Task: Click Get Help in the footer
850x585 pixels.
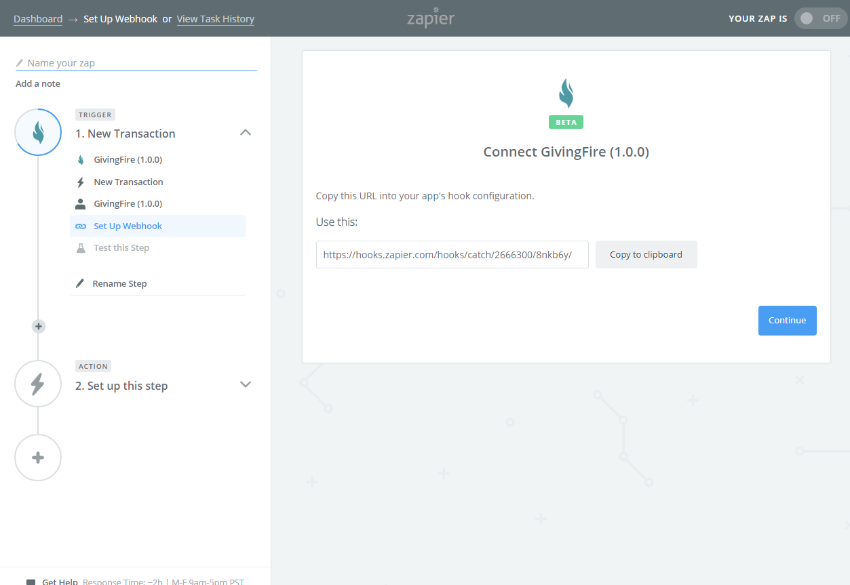Action: [x=60, y=582]
